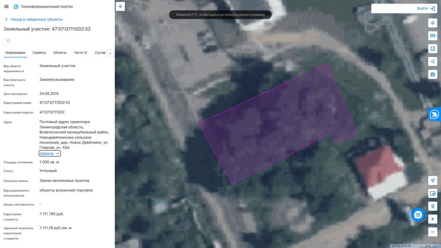This screenshot has width=441, height=248.
Task: Click the объекты розничной торговли value
Action: click(66, 190)
